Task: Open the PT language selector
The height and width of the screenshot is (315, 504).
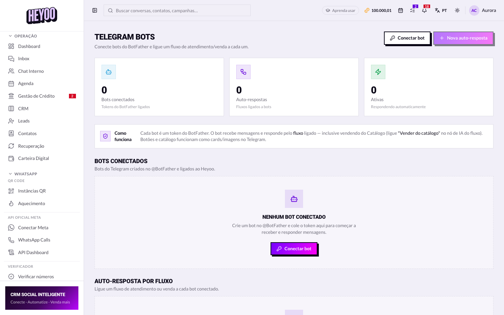Action: click(x=441, y=10)
